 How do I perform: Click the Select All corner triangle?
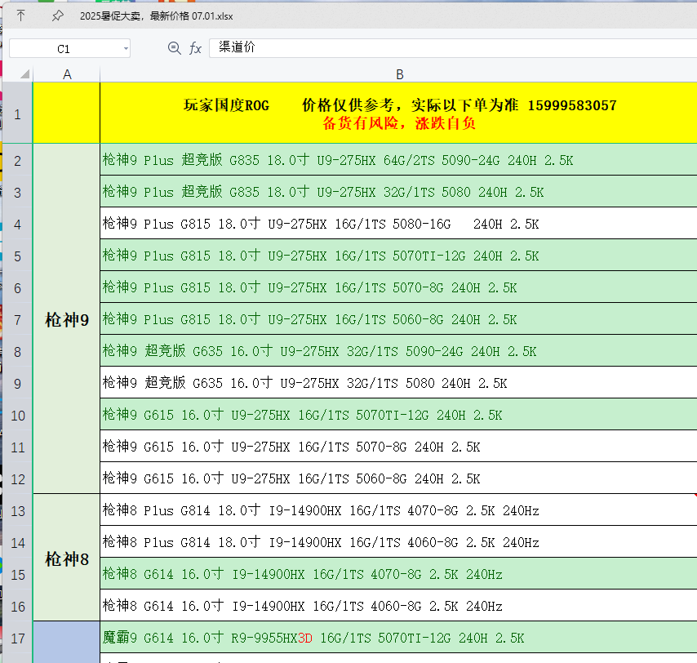[x=24, y=73]
